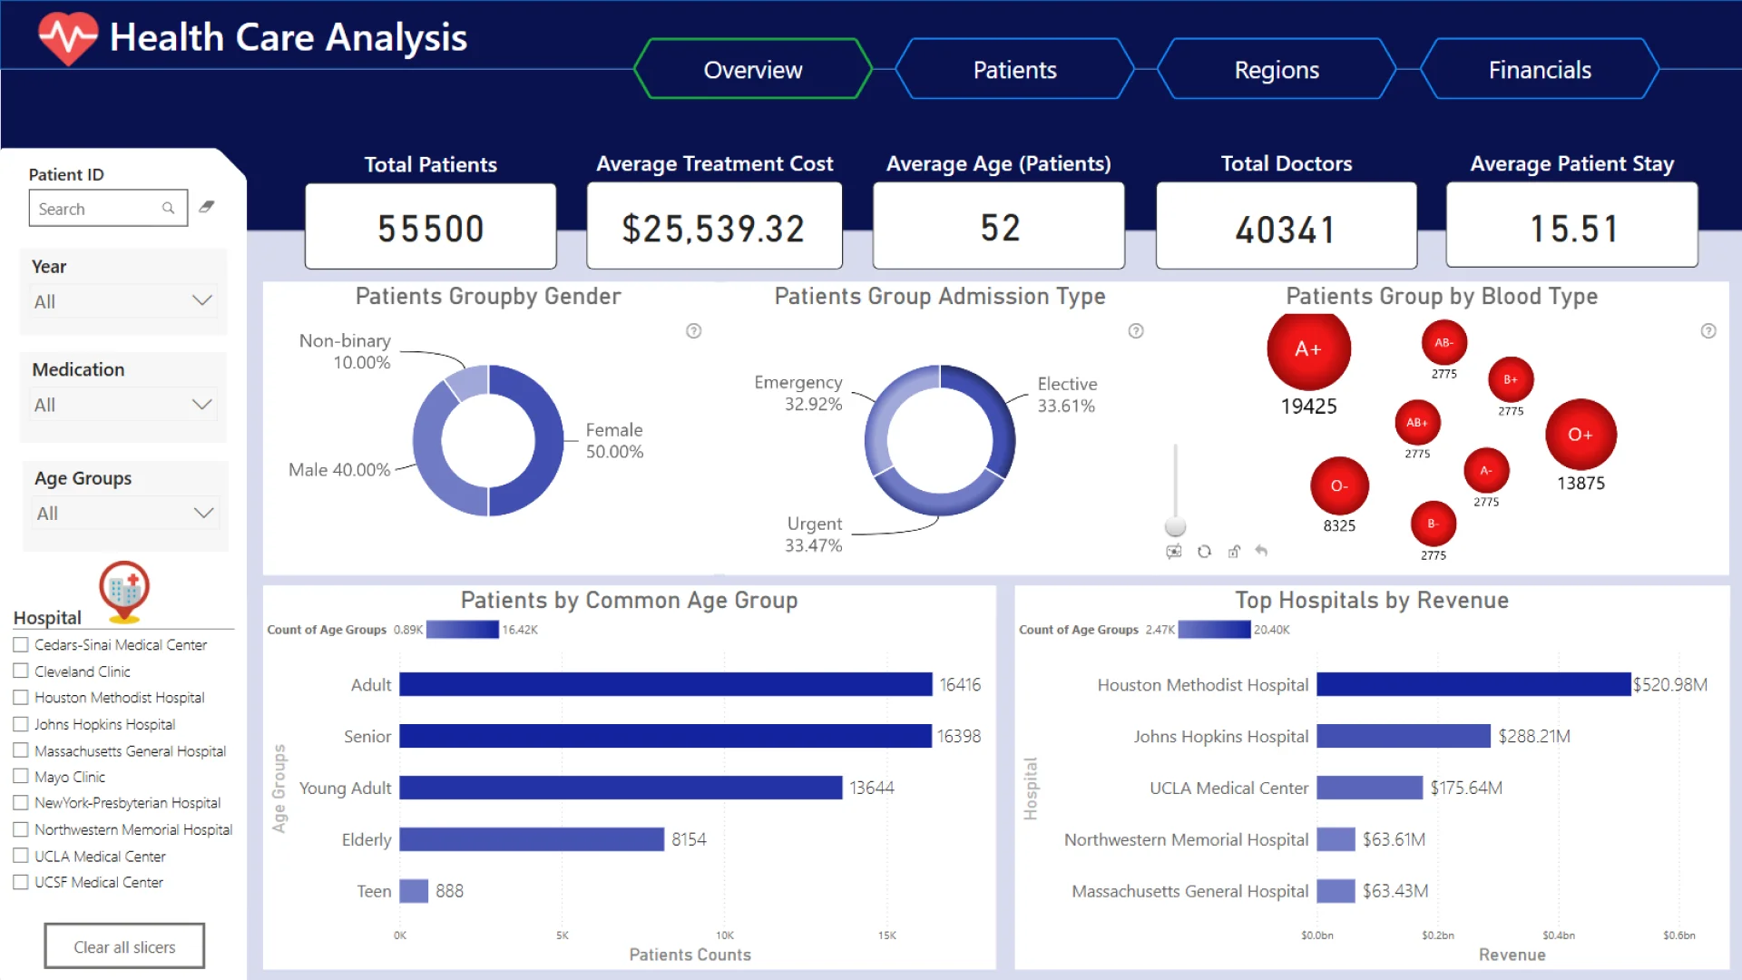Check the Cleveland Clinic checkbox
Viewport: 1742px width, 980px height.
tap(21, 671)
